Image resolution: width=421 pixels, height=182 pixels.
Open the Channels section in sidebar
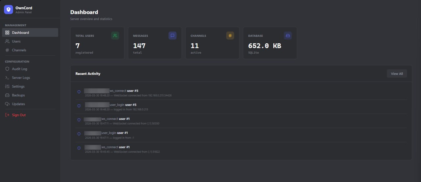point(19,50)
